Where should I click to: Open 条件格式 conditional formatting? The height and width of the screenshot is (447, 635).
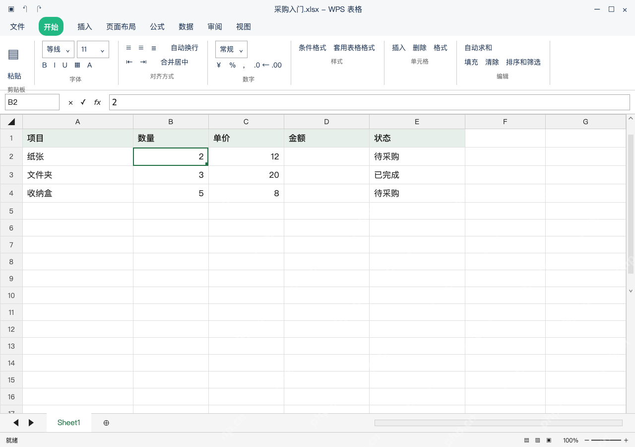tap(313, 48)
